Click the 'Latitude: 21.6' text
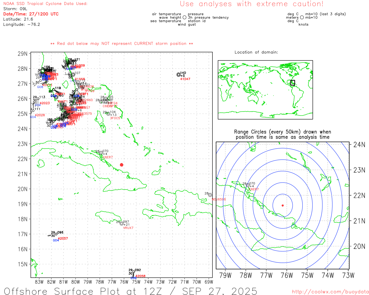 [18, 19]
